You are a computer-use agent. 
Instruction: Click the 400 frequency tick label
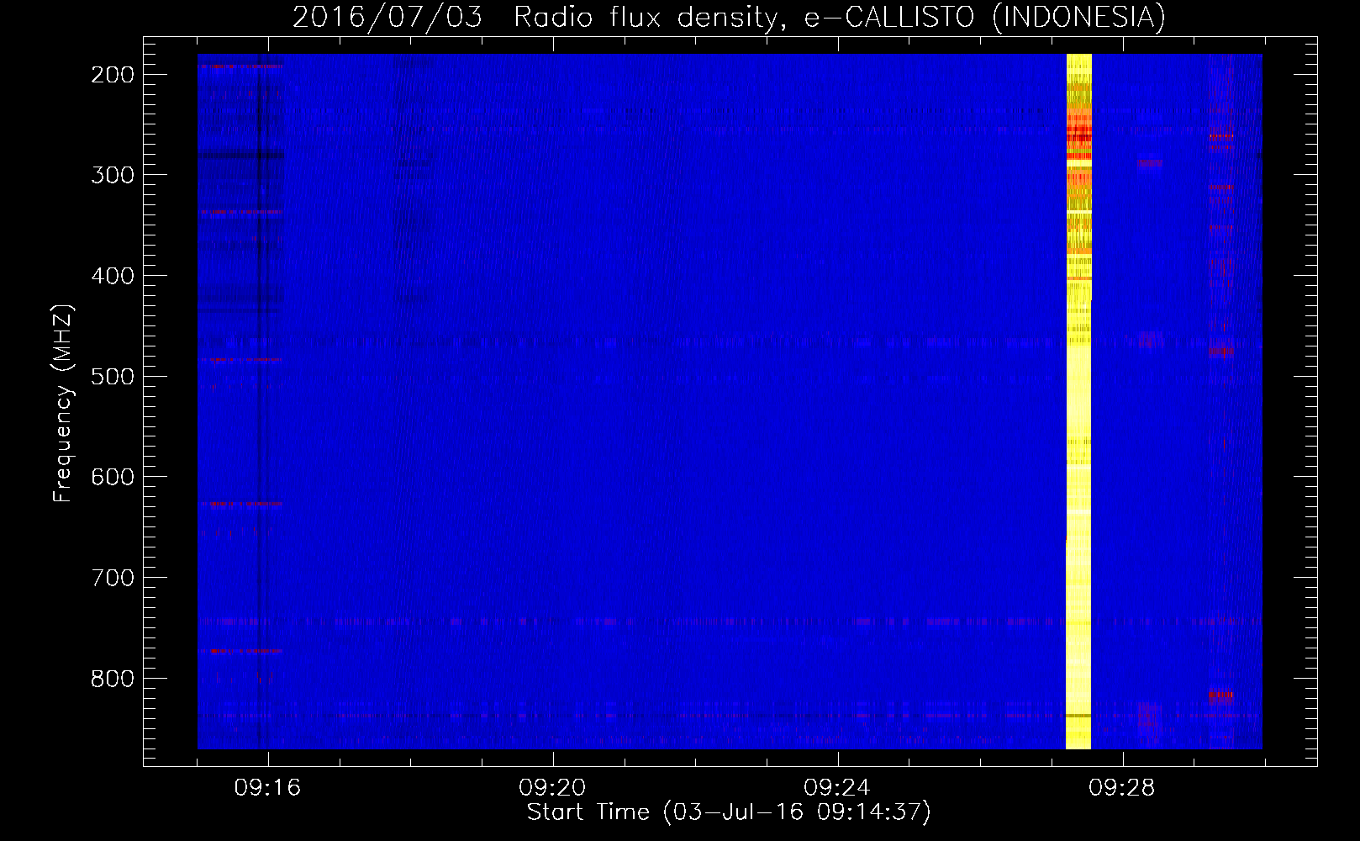click(x=113, y=276)
